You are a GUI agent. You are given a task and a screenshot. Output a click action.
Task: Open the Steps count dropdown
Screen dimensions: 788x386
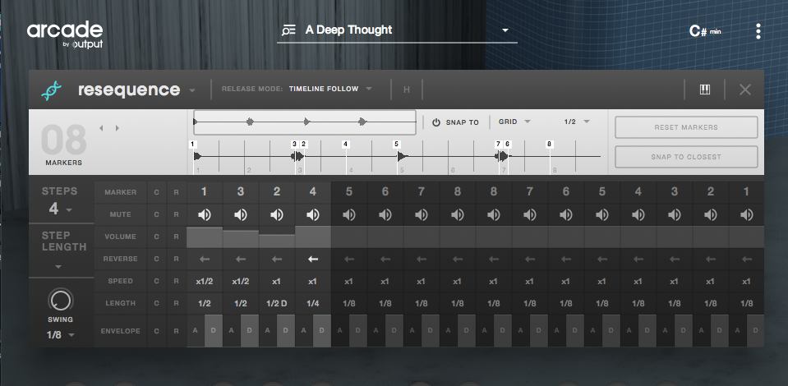point(61,209)
